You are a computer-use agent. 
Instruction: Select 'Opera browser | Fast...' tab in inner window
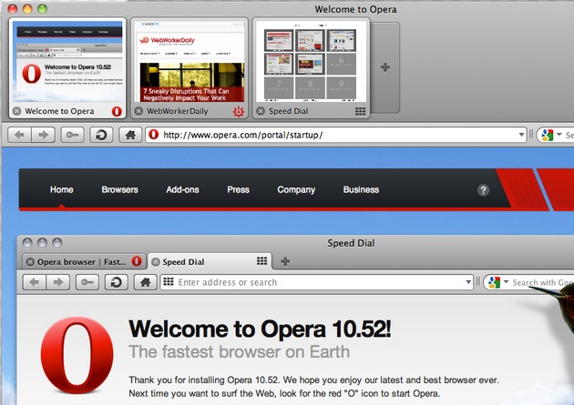85,262
